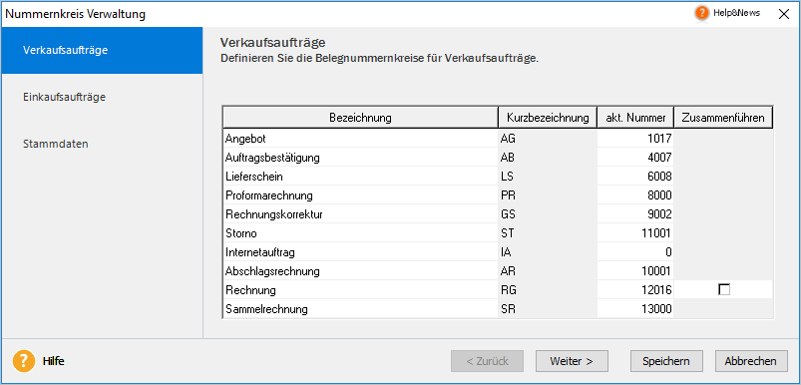Click the Speichern button

(x=666, y=361)
